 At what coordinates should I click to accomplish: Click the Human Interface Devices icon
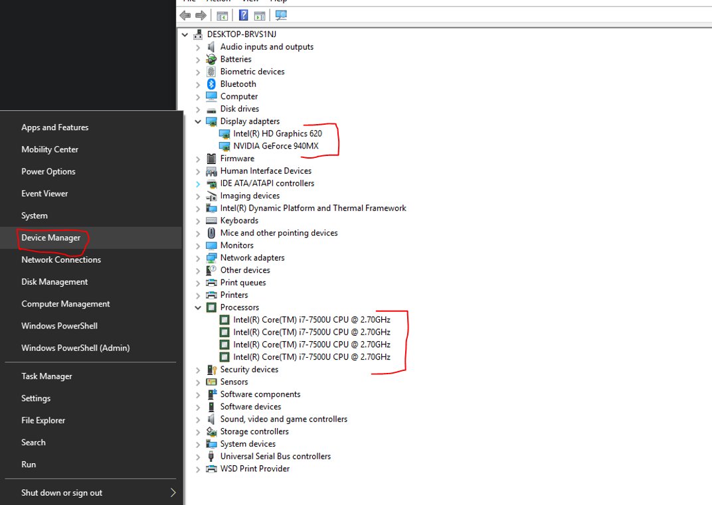click(x=211, y=171)
